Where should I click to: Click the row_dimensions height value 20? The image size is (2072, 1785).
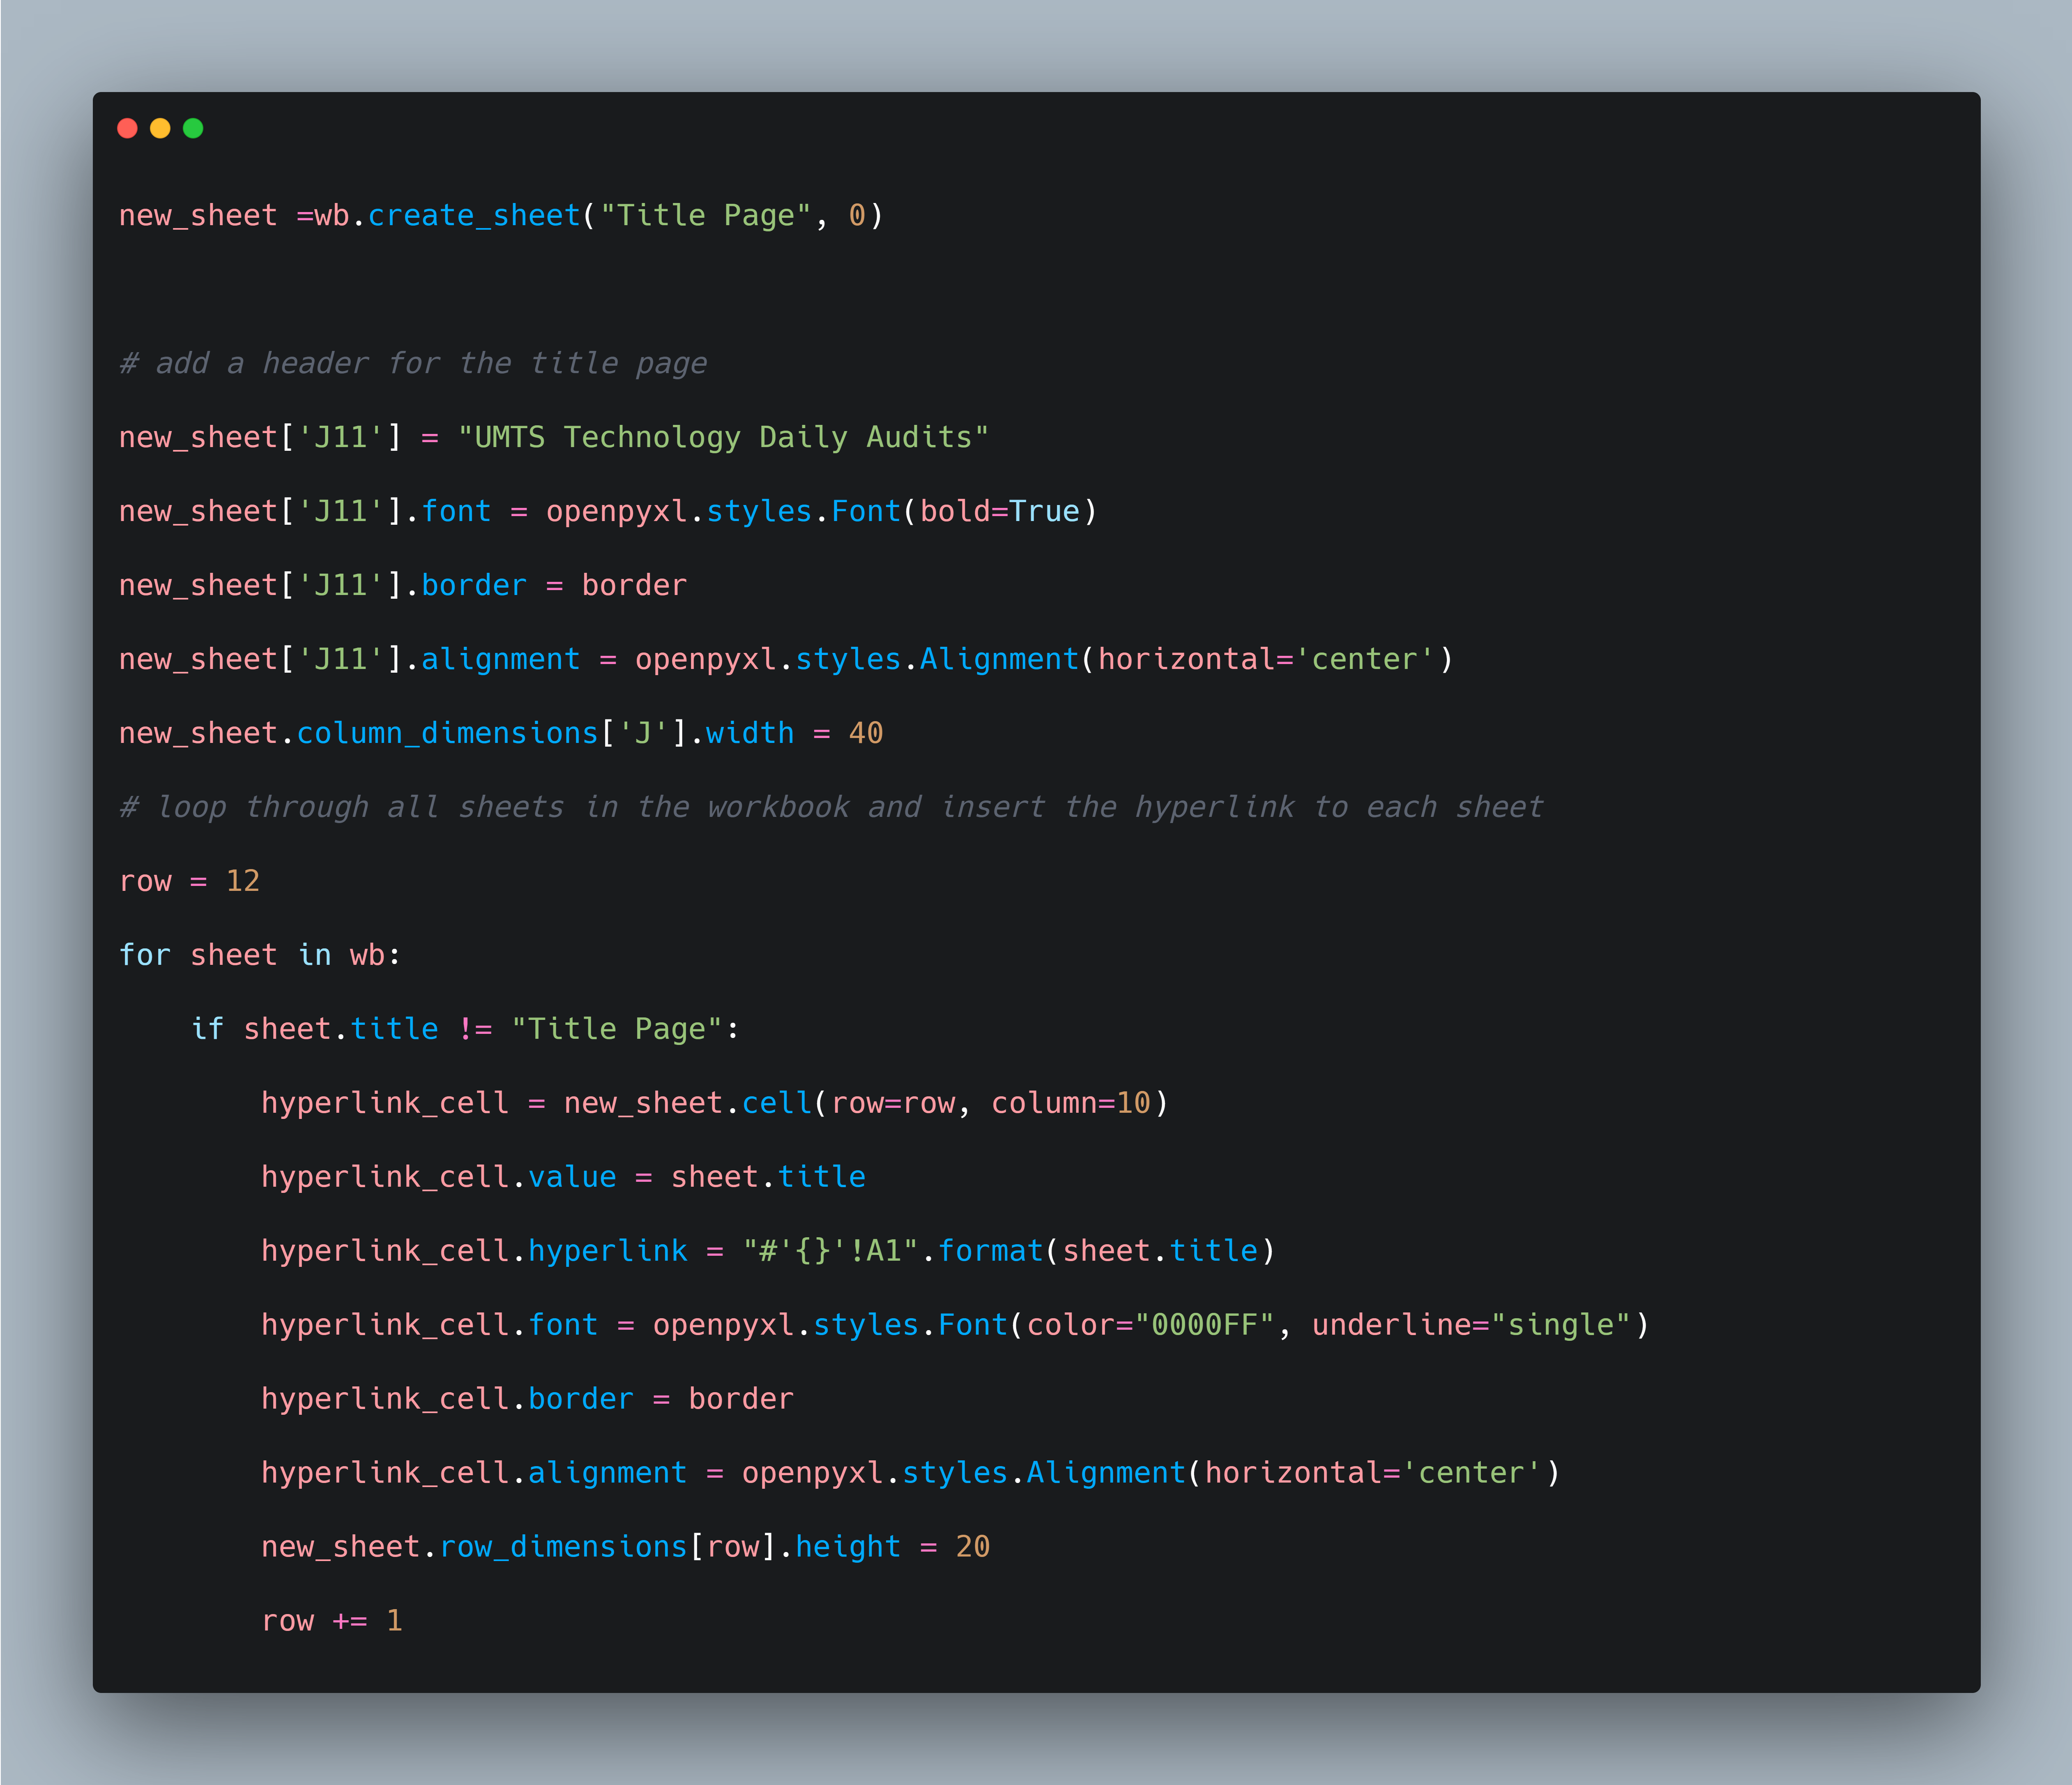click(x=970, y=1546)
